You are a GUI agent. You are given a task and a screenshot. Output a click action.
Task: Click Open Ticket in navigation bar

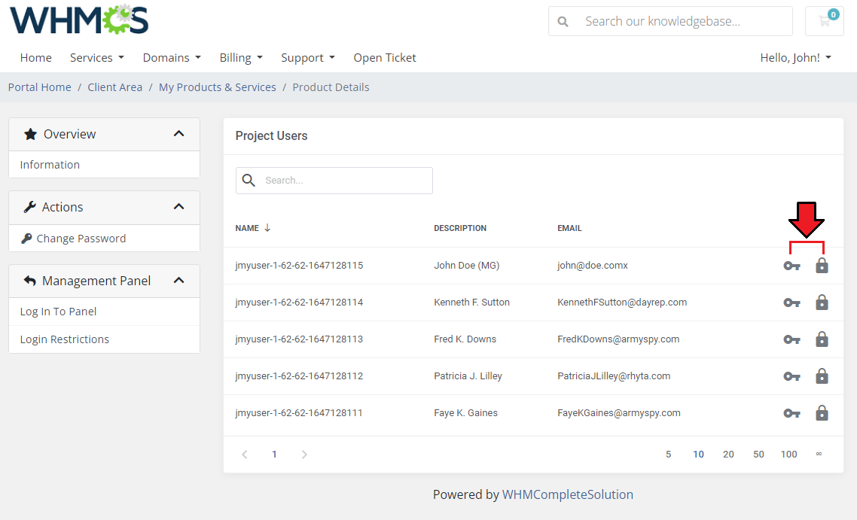(x=385, y=57)
